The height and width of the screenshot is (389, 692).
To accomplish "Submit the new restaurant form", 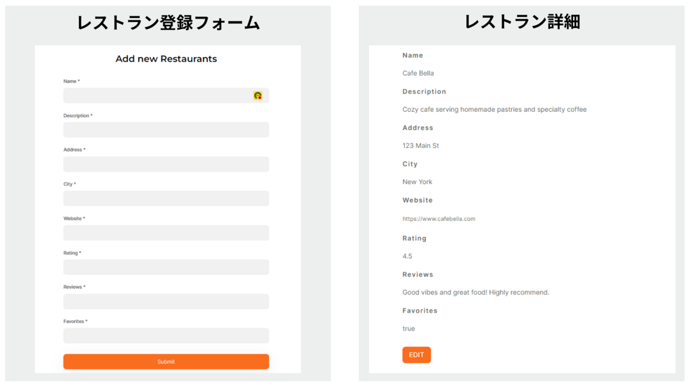I will [166, 362].
